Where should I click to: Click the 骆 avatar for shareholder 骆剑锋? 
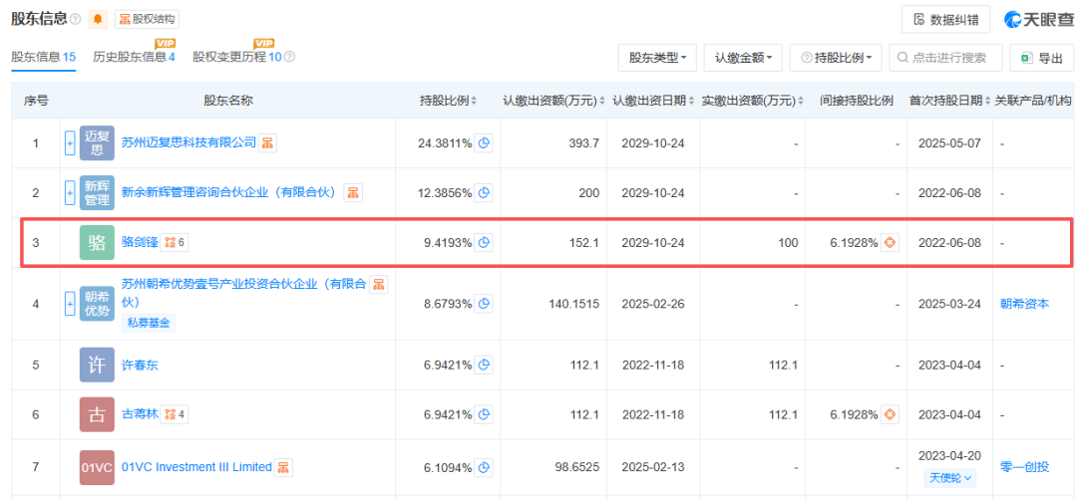[97, 242]
